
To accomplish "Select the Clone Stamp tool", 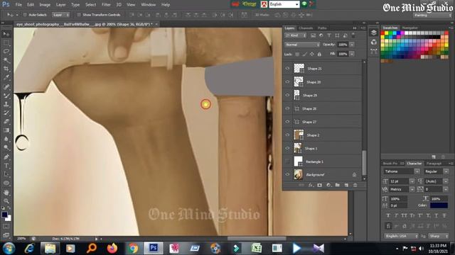I will click(6, 104).
